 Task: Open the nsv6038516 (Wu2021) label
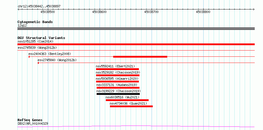coord(122,97)
